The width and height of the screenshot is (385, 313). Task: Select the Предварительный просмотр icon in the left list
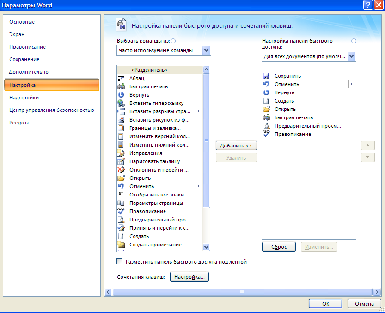point(121,220)
